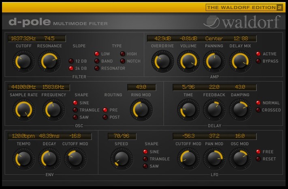This screenshot has height=189, width=288.
Task: Select 24 DB filter slope
Action: click(71, 68)
